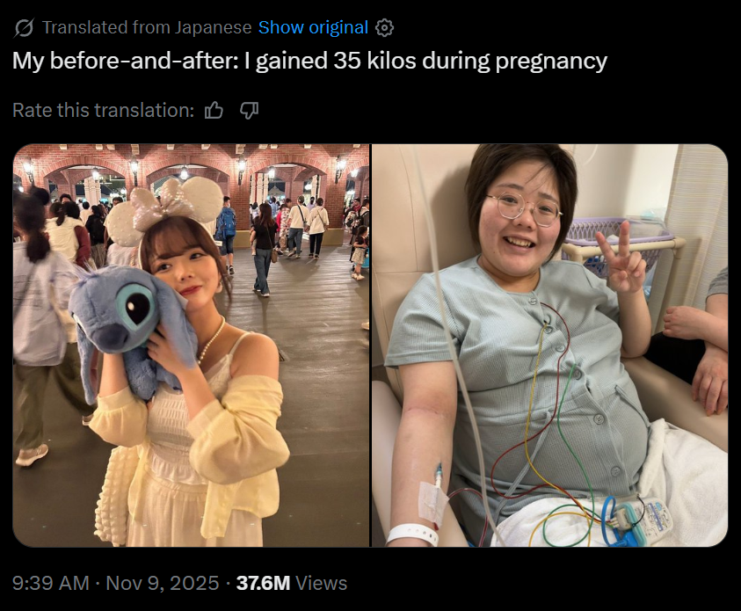Open the right hospital photo
Screen dimensions: 741x611
(x=549, y=346)
